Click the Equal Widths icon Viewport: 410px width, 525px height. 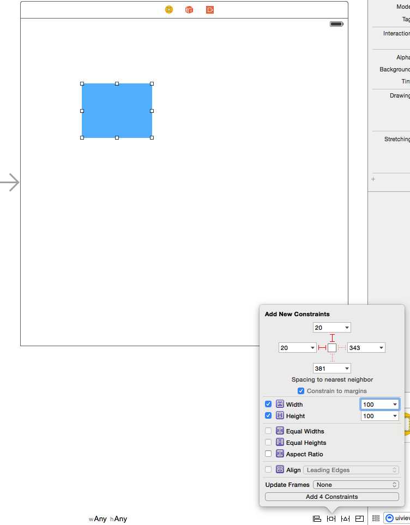(x=280, y=431)
